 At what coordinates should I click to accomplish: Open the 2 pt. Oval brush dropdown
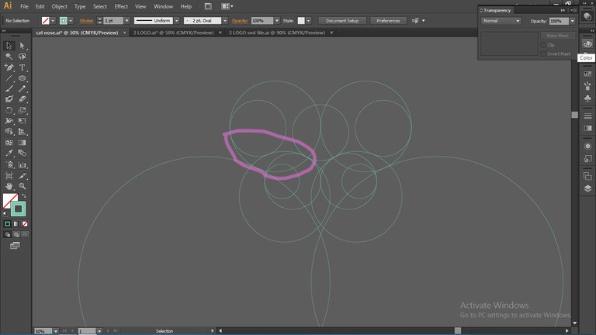[x=225, y=21]
